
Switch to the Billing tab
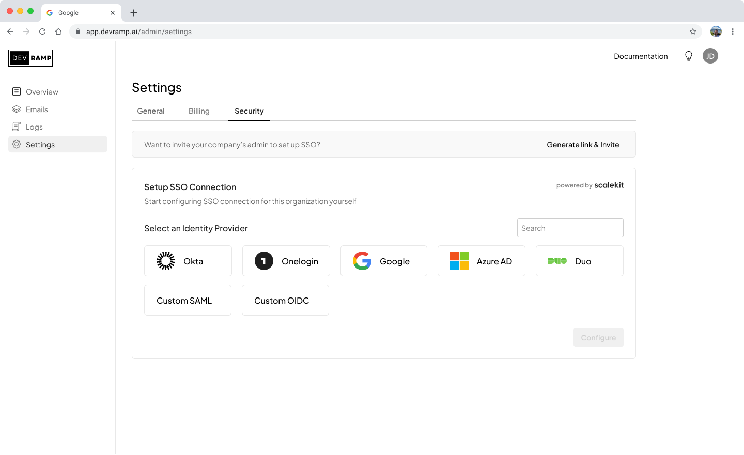click(x=199, y=111)
